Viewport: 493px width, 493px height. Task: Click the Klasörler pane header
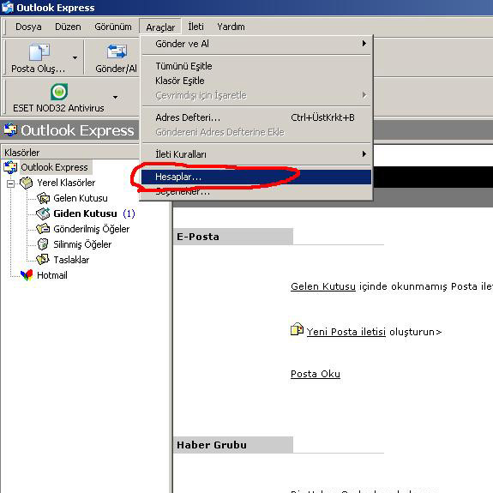pyautogui.click(x=70, y=153)
